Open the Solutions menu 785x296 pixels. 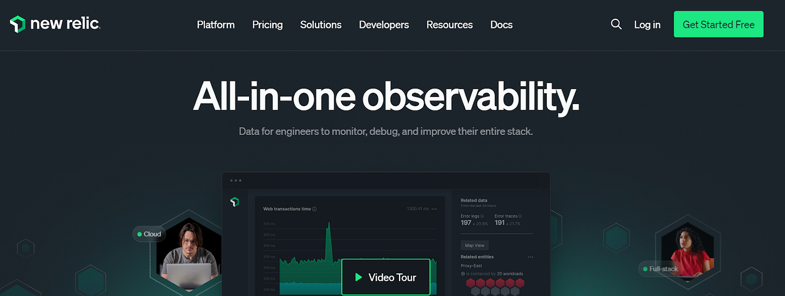coord(321,25)
